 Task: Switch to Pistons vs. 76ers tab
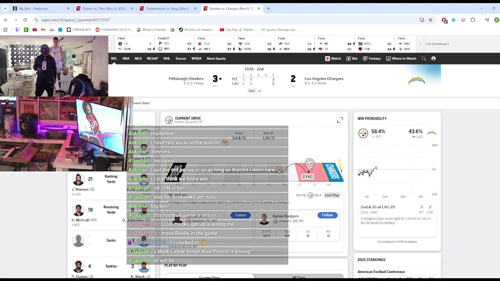coord(105,8)
